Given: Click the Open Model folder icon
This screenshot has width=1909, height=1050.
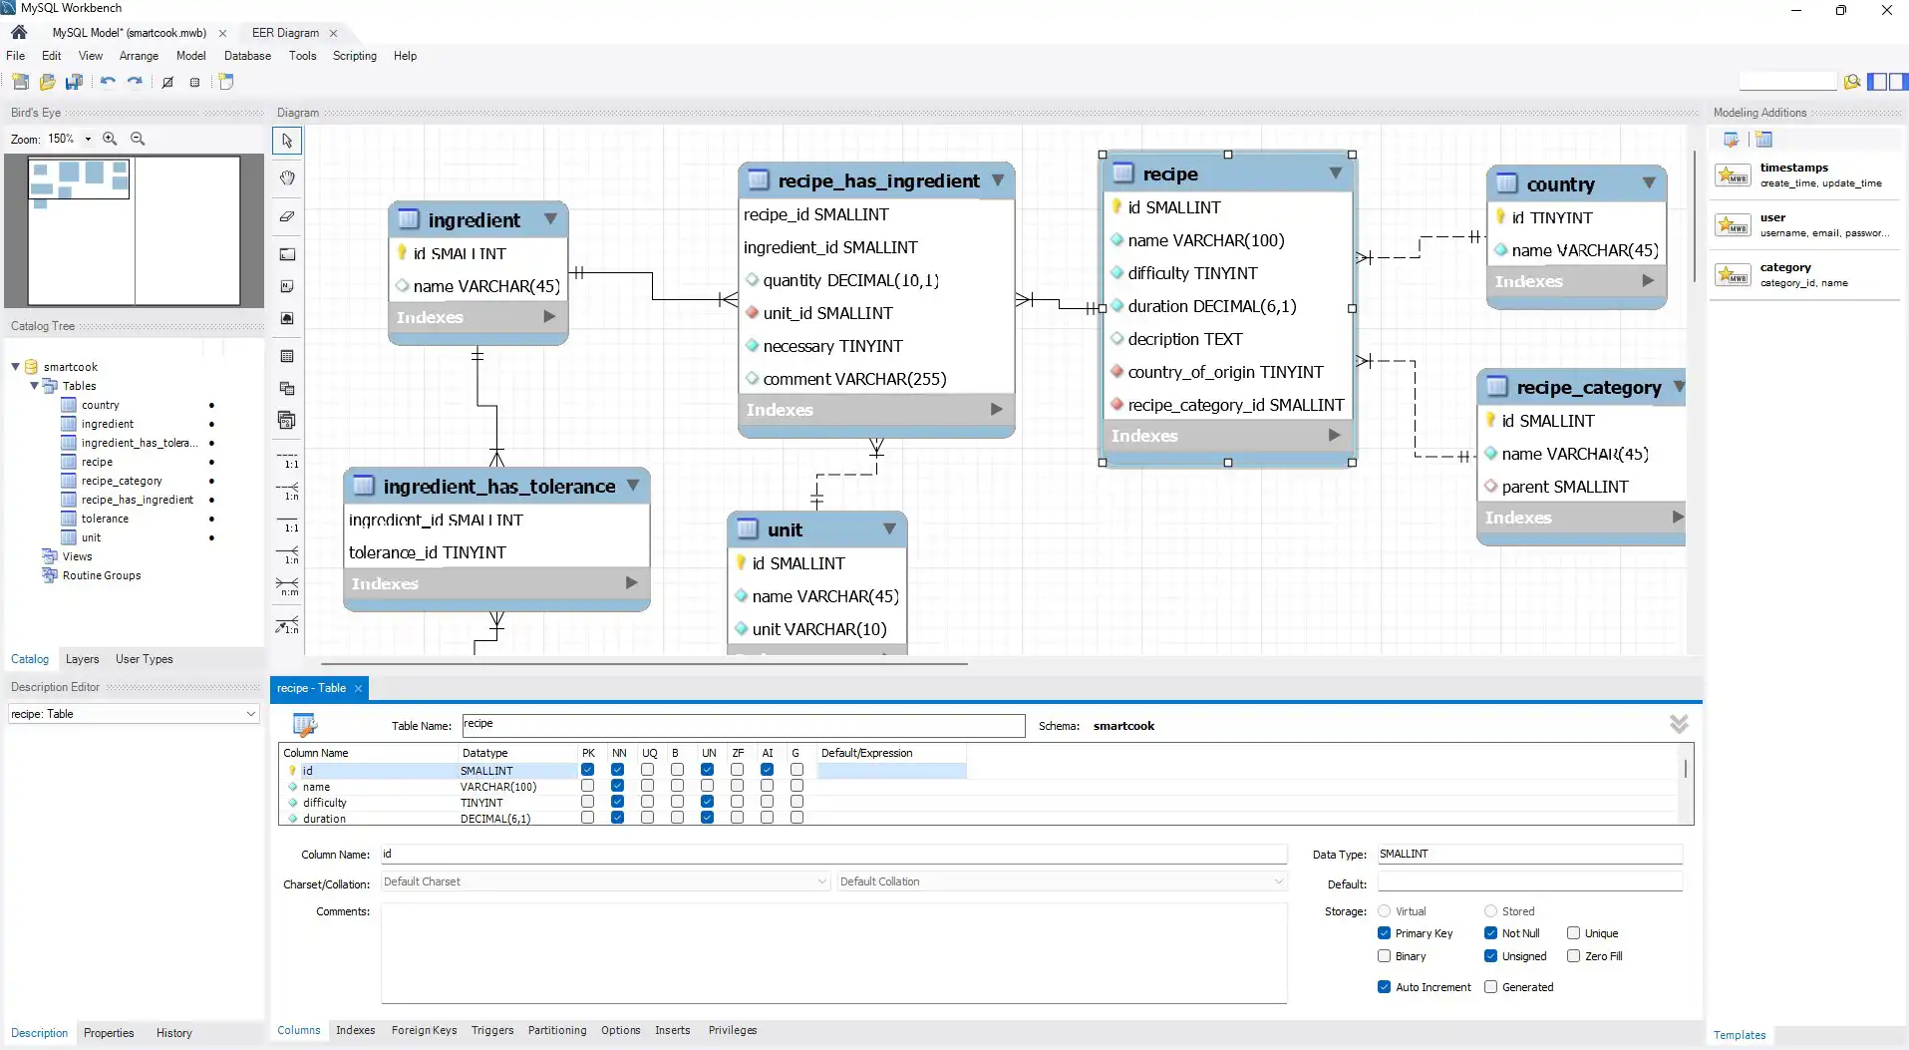Looking at the screenshot, I should [47, 82].
